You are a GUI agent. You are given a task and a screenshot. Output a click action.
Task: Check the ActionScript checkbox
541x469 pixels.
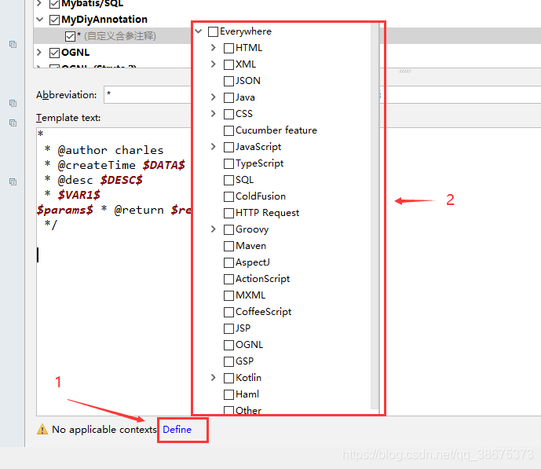tap(228, 279)
